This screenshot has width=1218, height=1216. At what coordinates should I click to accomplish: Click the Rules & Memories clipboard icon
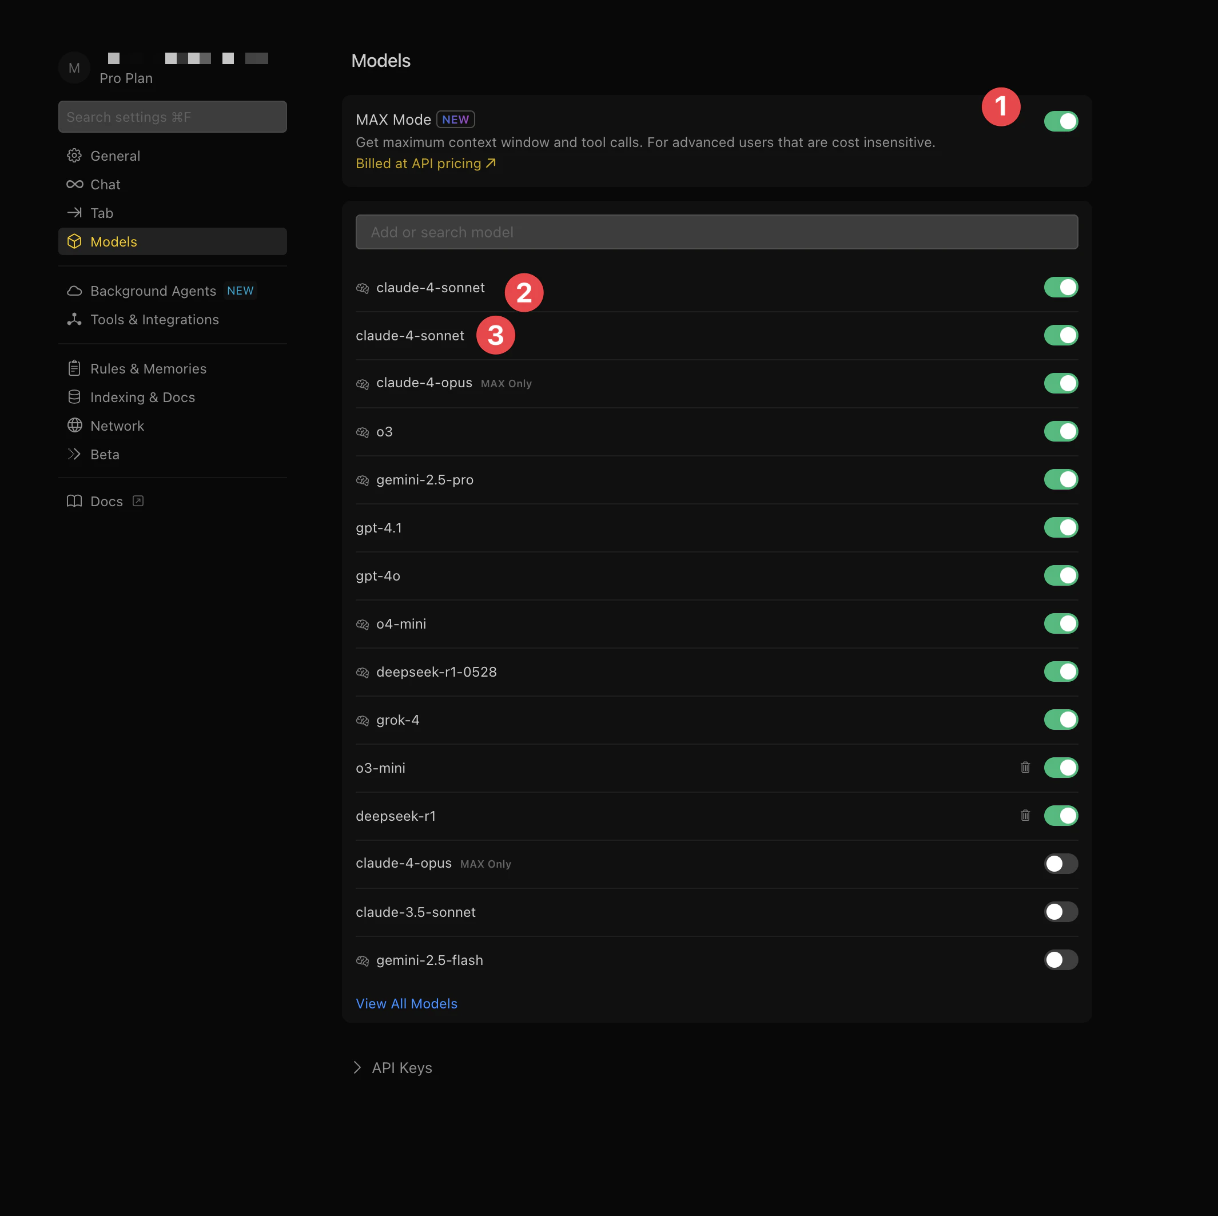pyautogui.click(x=74, y=368)
